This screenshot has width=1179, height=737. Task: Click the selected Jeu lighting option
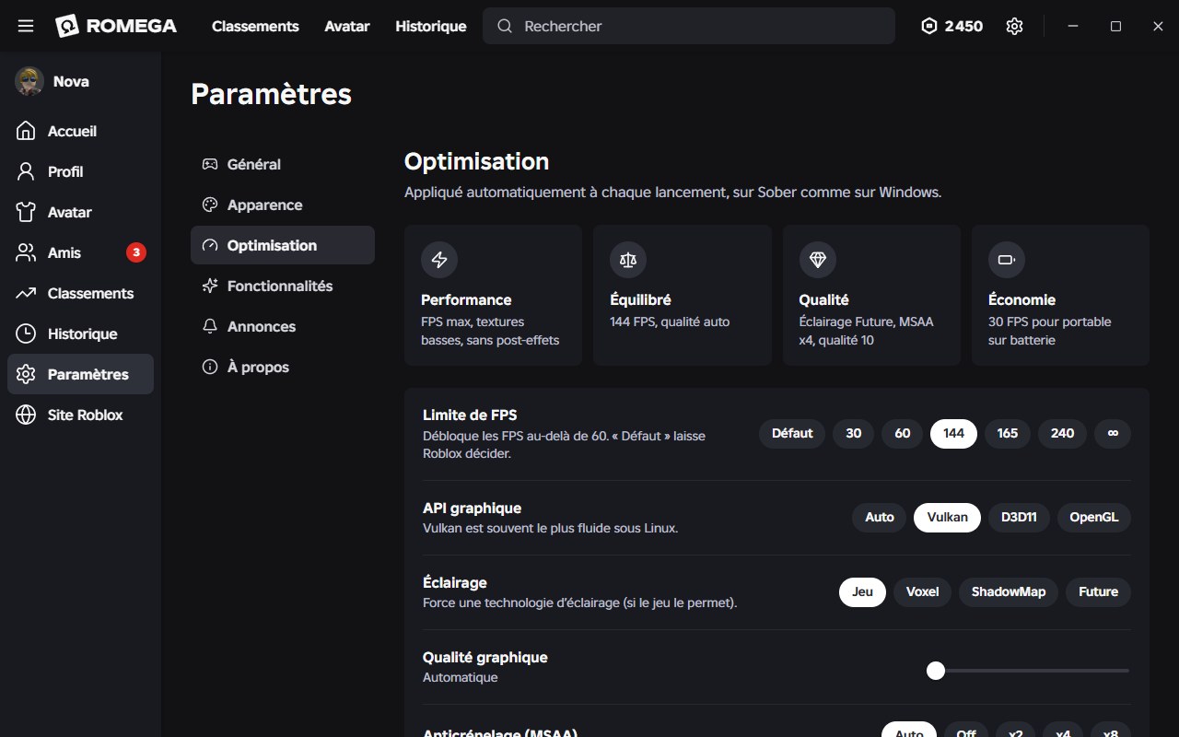862,591
